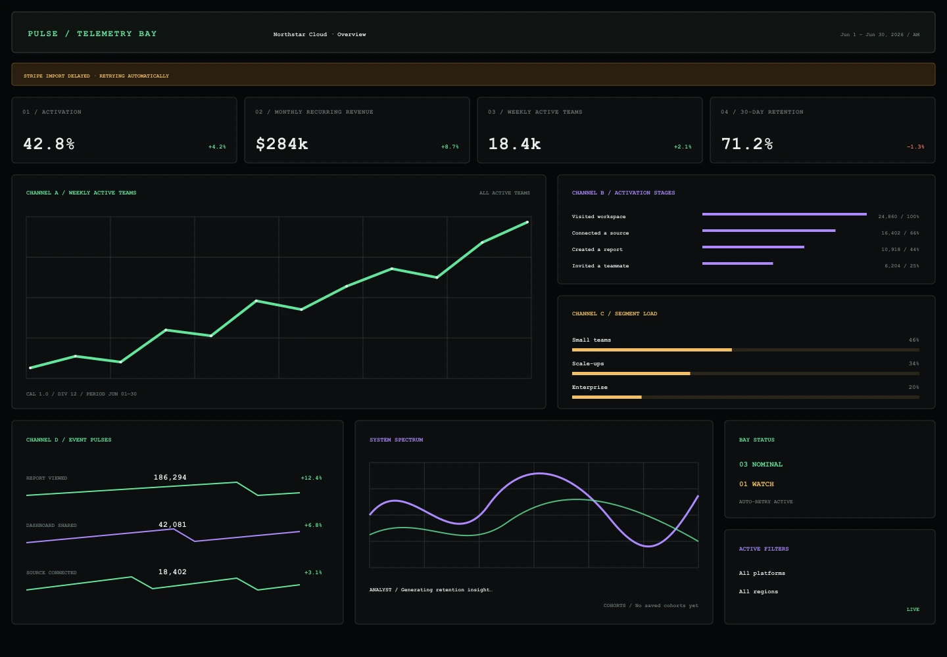Viewport: 947px width, 657px height.
Task: Click the 20% Enterprise percentage
Action: coord(914,387)
